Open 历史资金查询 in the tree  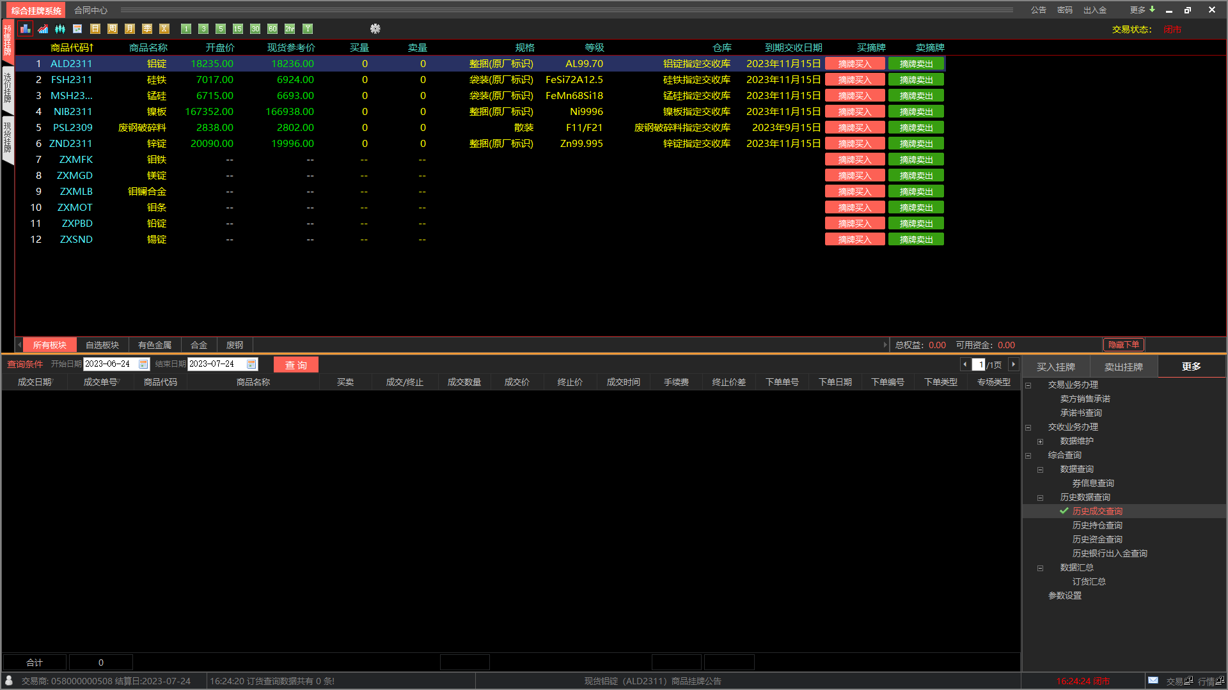tap(1098, 539)
